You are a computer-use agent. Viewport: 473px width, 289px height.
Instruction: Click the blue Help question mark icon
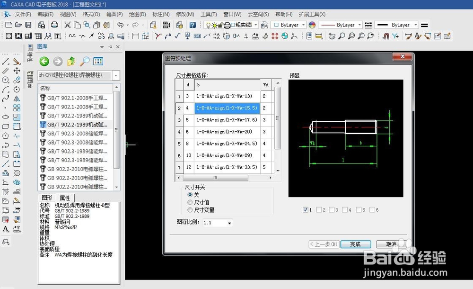tap(193, 25)
